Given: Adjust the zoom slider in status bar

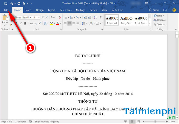Looking at the screenshot, I should [x=155, y=122].
